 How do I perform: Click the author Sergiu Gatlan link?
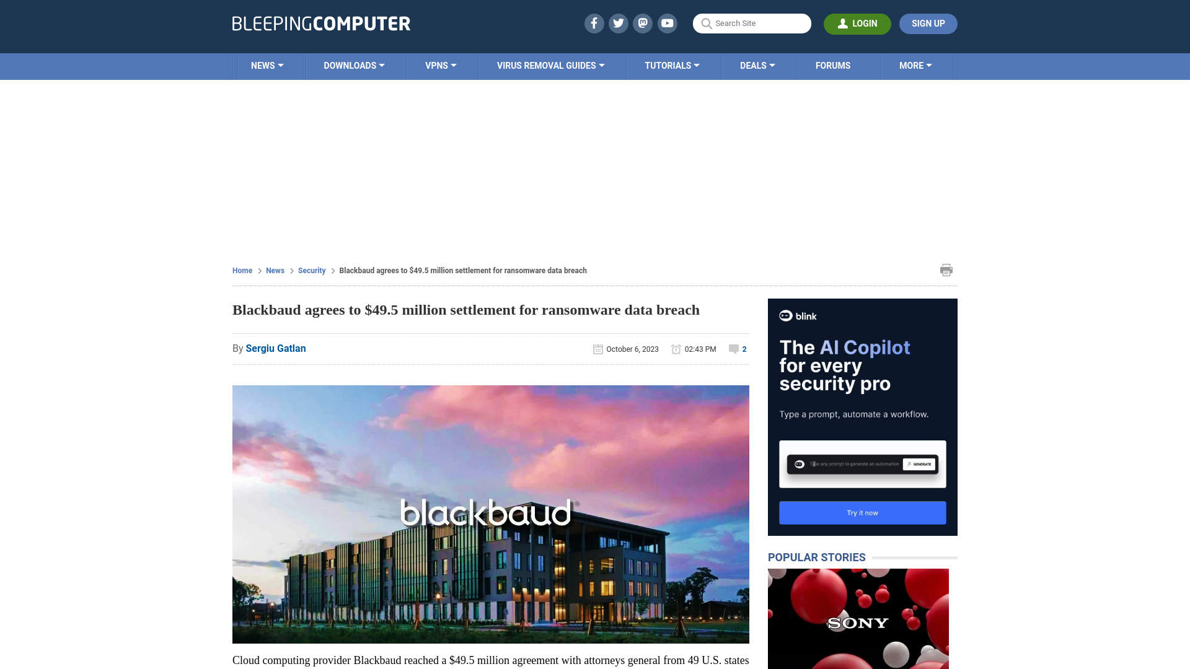coord(275,348)
